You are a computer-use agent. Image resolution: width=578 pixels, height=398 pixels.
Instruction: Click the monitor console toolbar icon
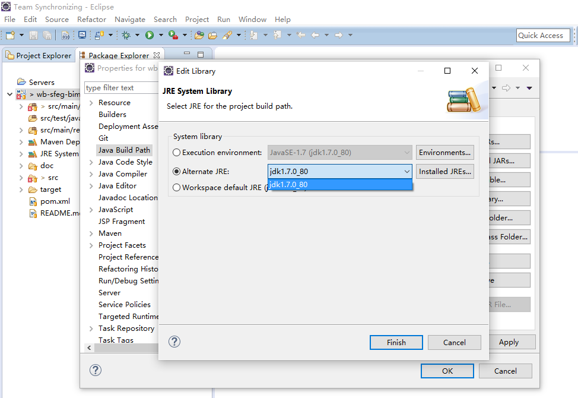(82, 35)
